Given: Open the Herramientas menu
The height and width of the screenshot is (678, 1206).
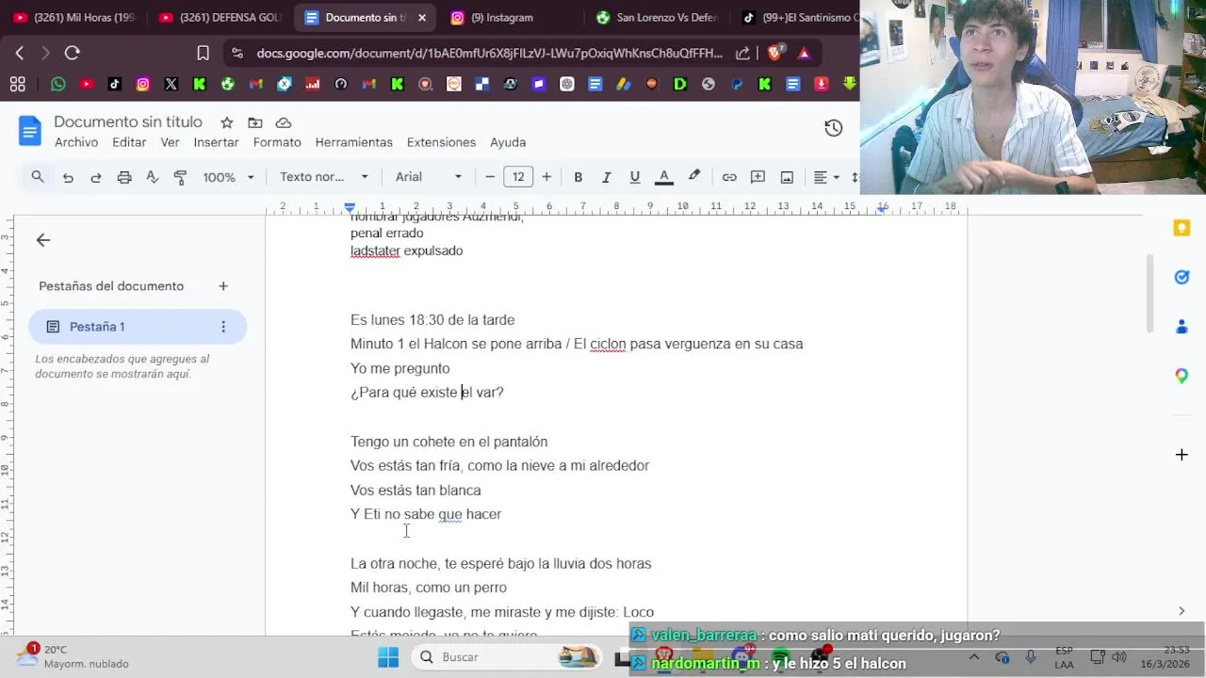Looking at the screenshot, I should click(x=353, y=142).
